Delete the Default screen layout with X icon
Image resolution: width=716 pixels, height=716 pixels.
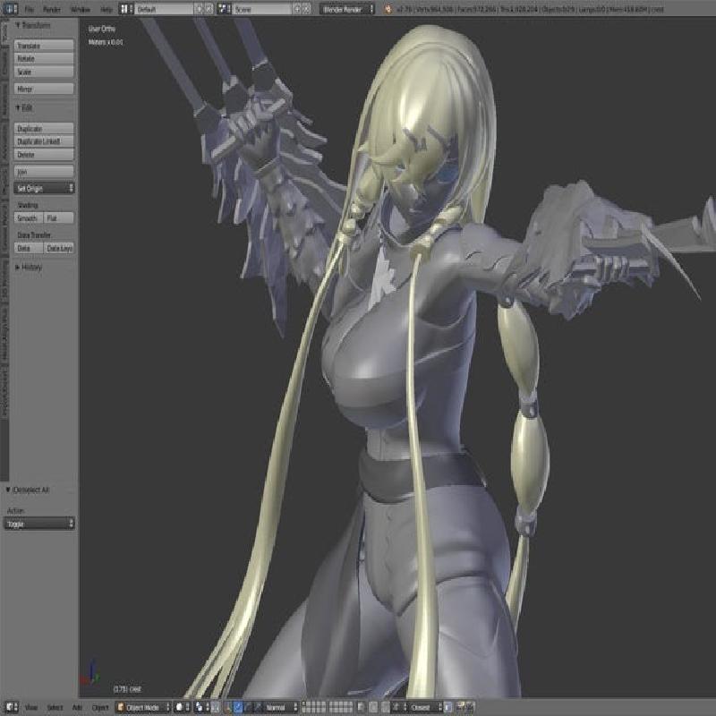coord(209,9)
